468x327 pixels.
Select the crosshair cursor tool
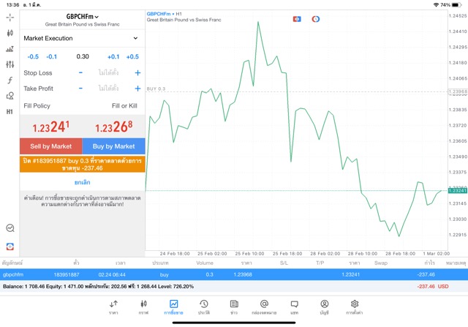pos(10,18)
